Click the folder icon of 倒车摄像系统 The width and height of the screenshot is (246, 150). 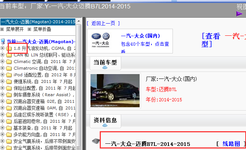[x=9, y=95]
